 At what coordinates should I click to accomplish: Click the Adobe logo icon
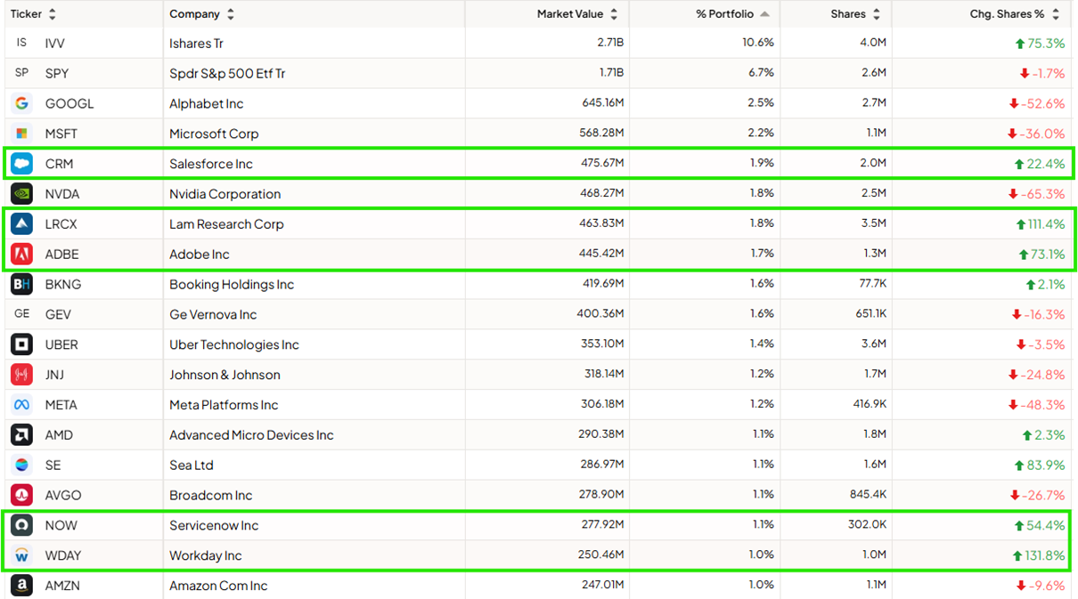tap(21, 255)
